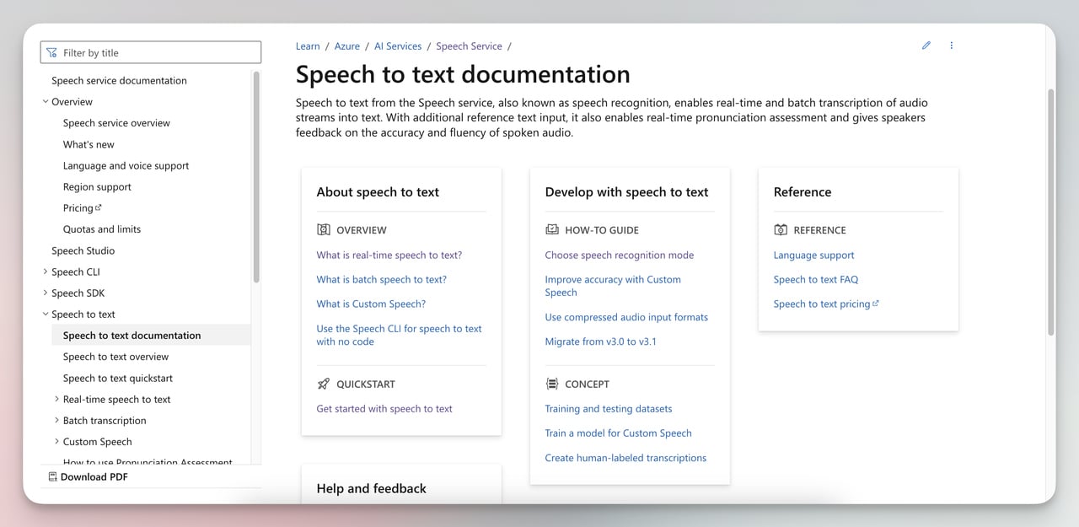
Task: Open What is batch speech to text?
Action: tap(382, 280)
